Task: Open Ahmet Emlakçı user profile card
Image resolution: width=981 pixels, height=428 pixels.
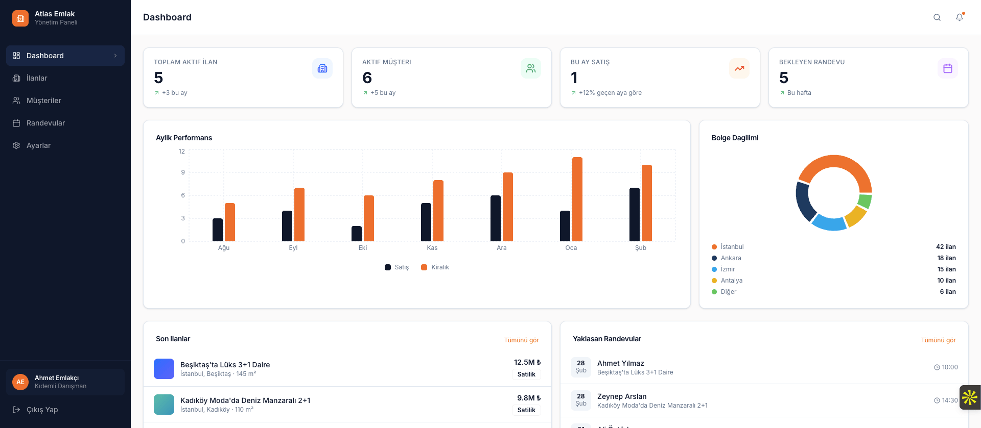Action: 65,382
